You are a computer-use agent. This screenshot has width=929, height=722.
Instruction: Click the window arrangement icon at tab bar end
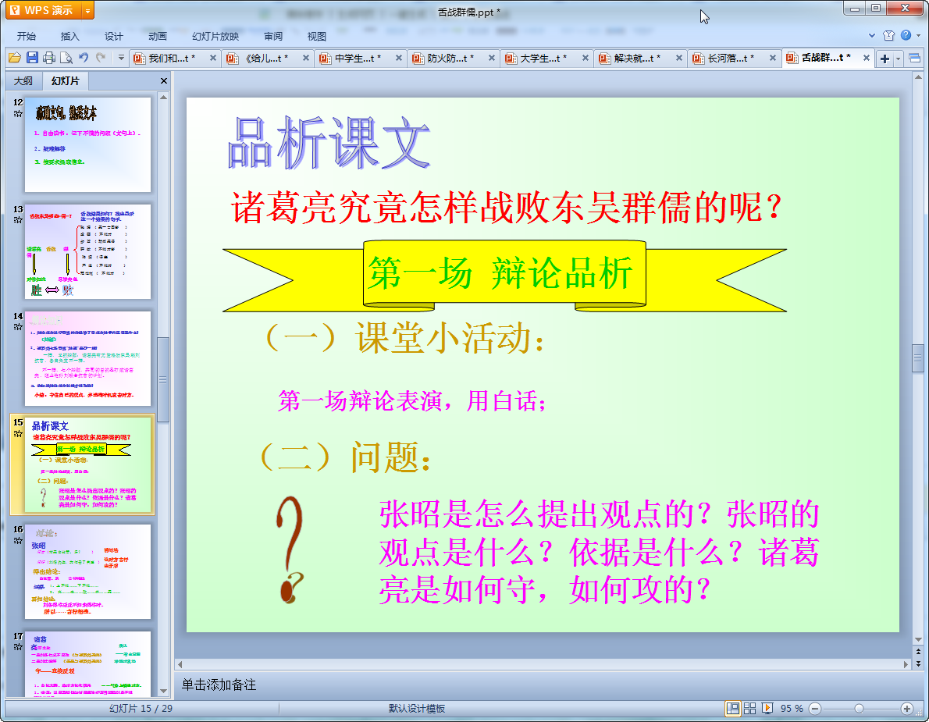[x=914, y=58]
